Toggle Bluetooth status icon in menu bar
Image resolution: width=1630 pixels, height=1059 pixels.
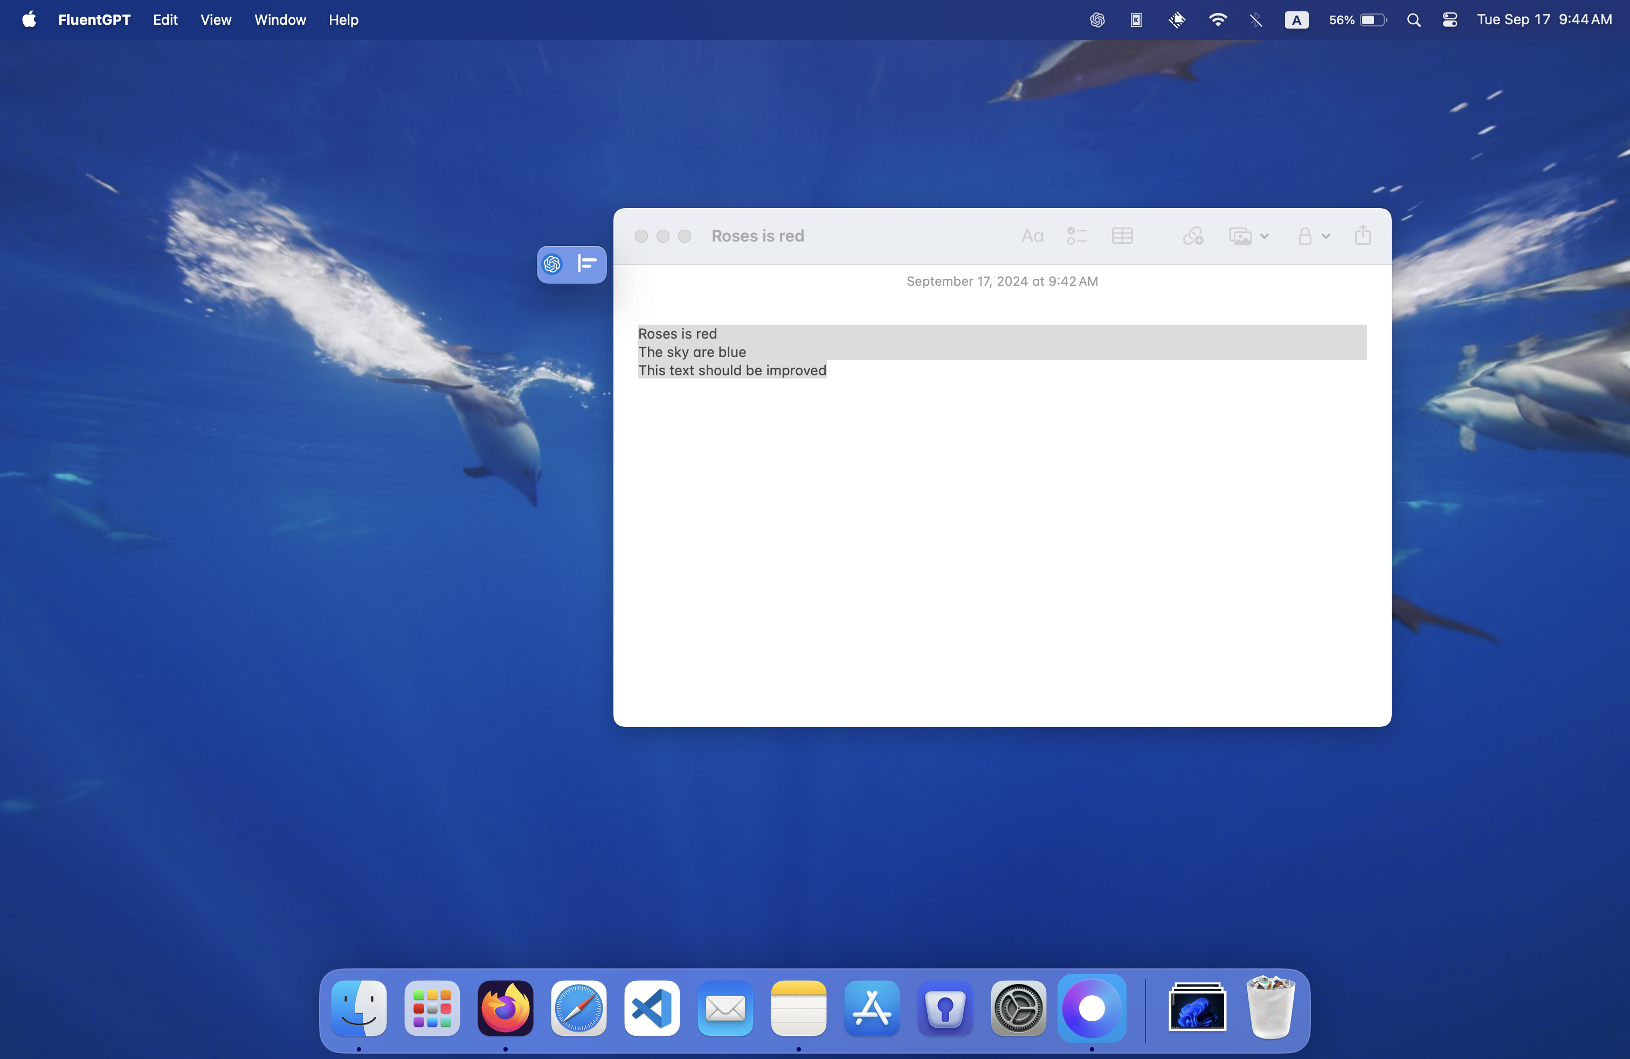tap(1255, 20)
